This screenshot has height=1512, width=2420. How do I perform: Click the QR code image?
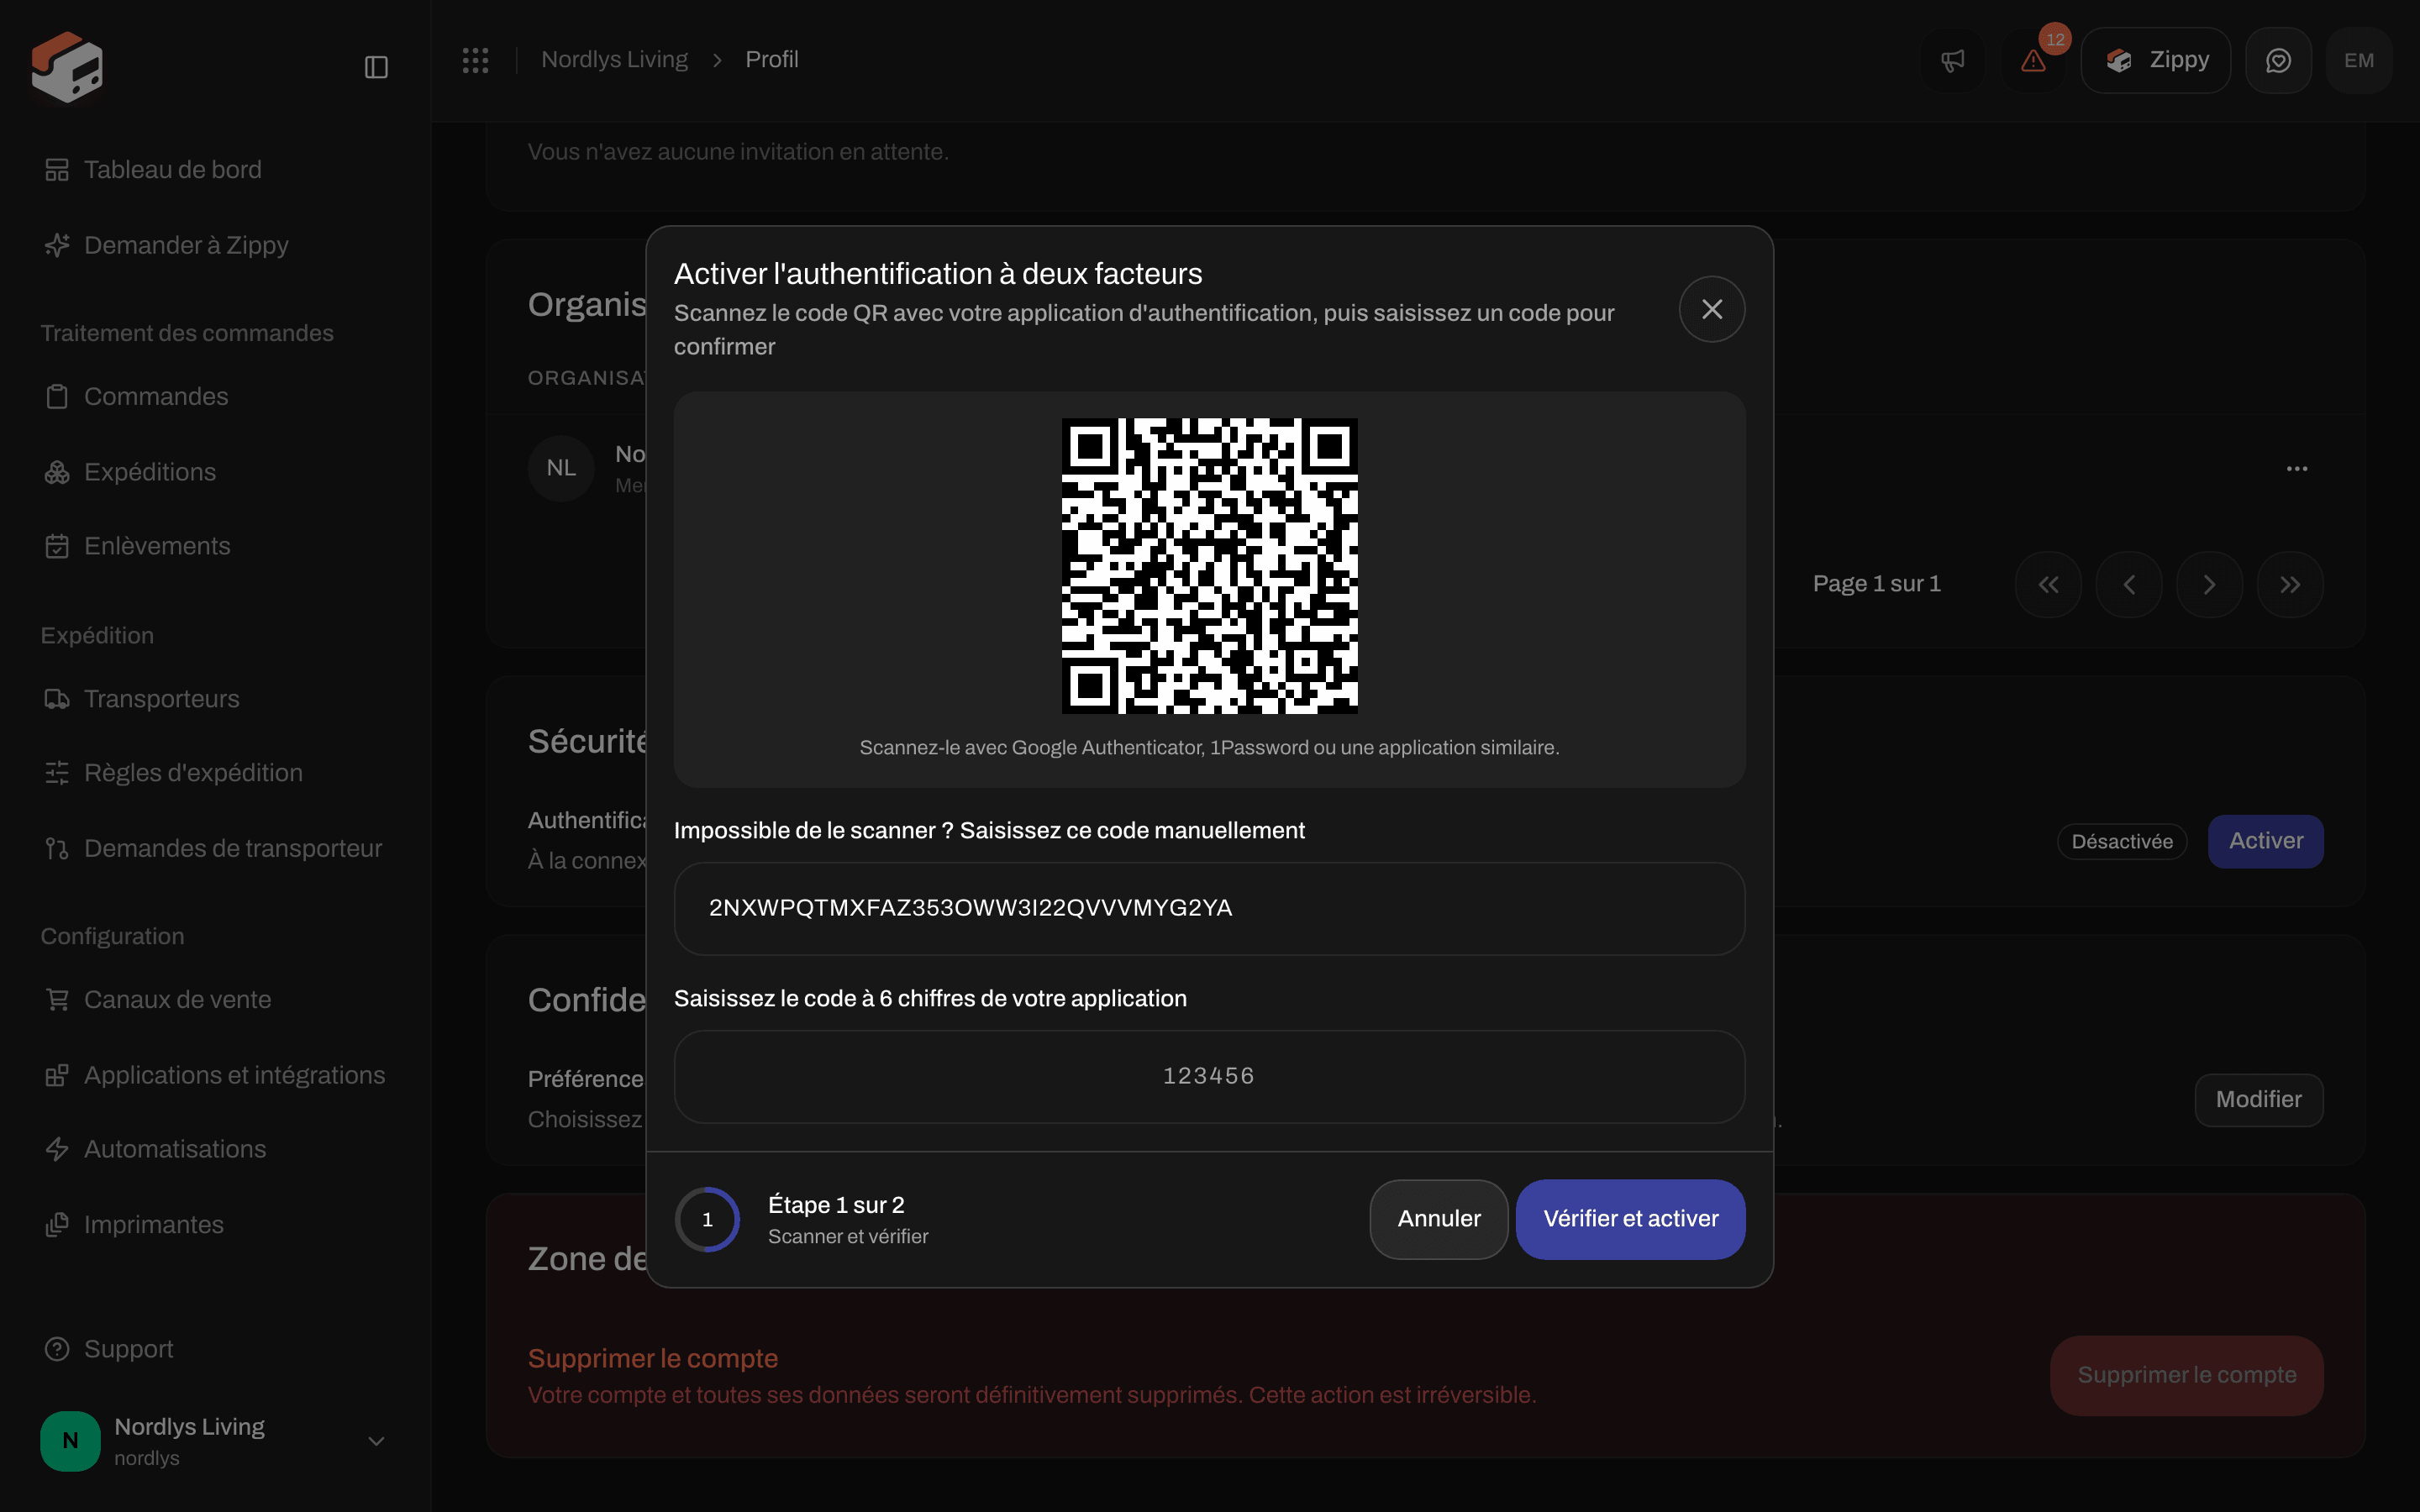[1209, 566]
